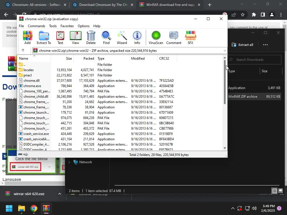Screen dimensions: 287x215
Task: Sort by the Name column header
Action: pyautogui.click(x=34, y=58)
